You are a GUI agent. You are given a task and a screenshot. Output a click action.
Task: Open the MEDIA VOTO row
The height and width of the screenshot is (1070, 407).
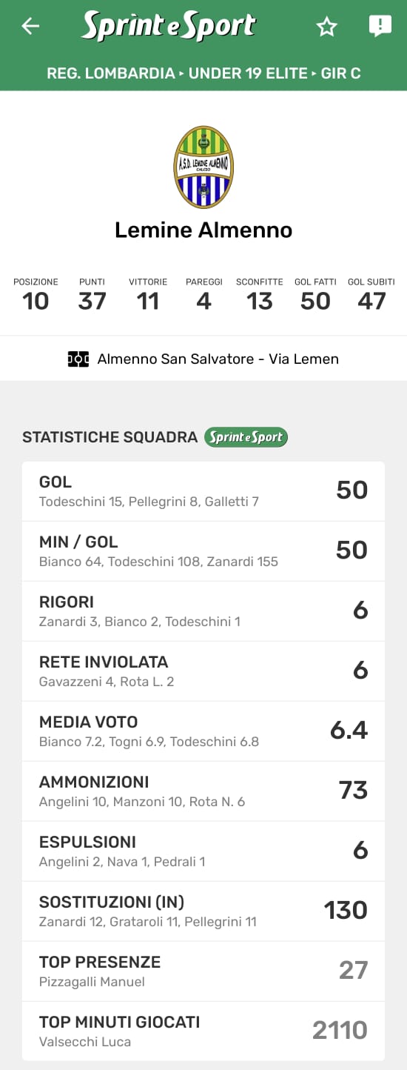click(x=203, y=731)
